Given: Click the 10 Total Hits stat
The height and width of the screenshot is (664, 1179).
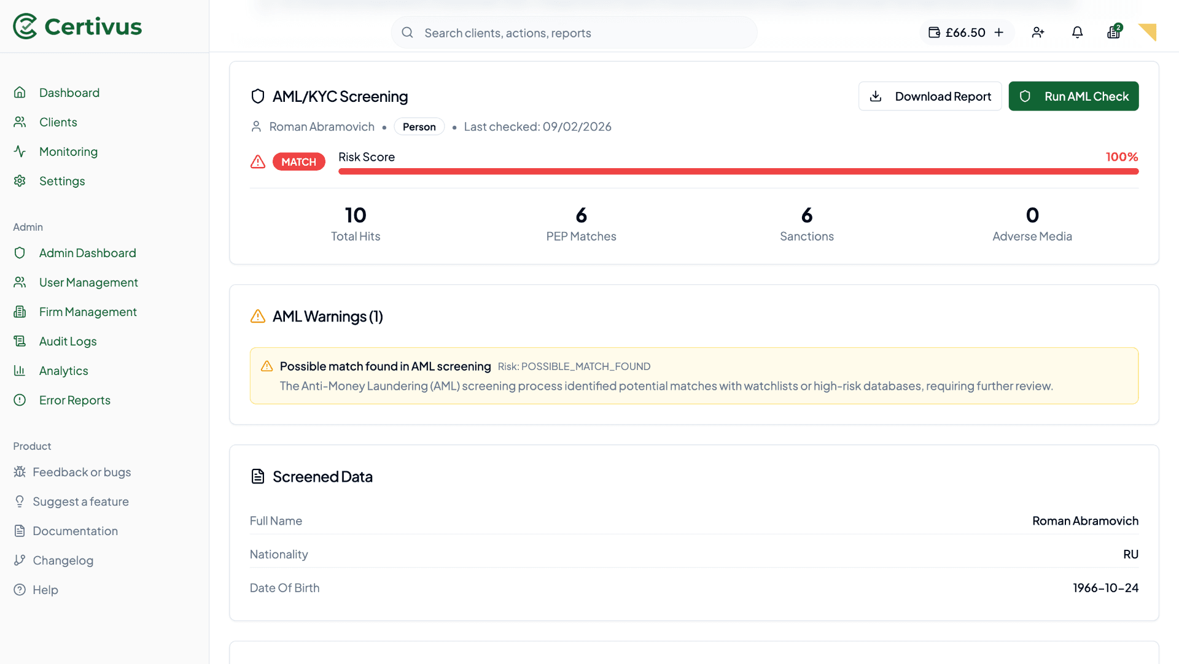Looking at the screenshot, I should click(356, 225).
